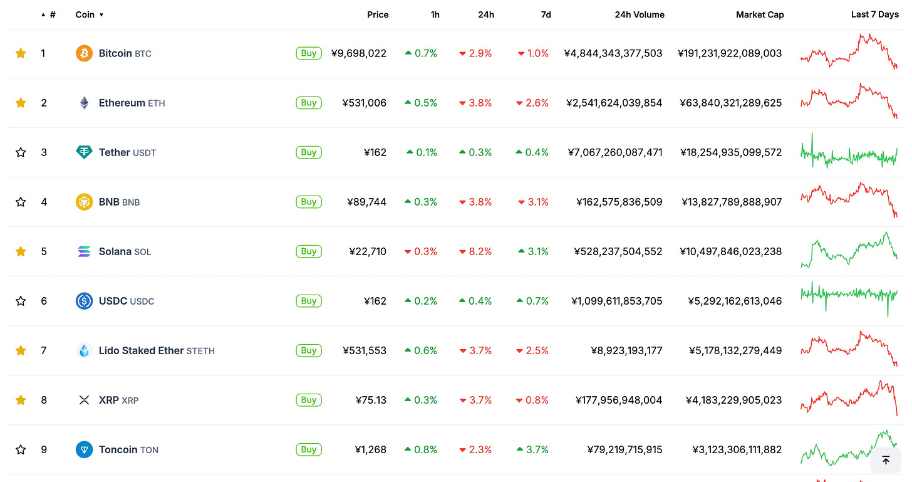Click Tether volume ¥7,067,260,087,471
Viewport: 912px width, 482px height.
click(x=615, y=152)
